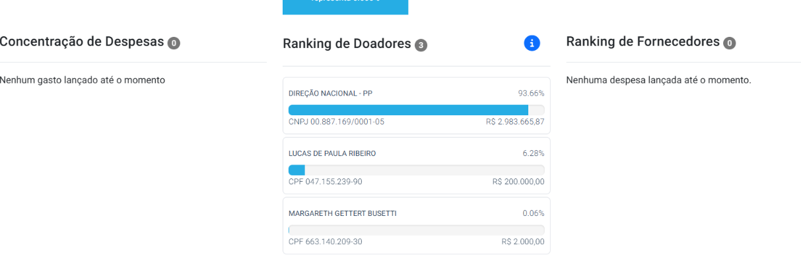Screen dimensions: 801x262
Task: Click the 93.66% progress bar
Action: coord(417,110)
